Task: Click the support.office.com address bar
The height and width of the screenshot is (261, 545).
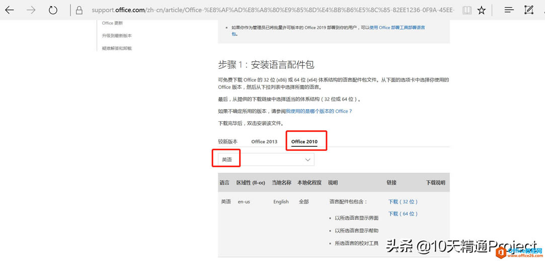Action: click(x=272, y=10)
